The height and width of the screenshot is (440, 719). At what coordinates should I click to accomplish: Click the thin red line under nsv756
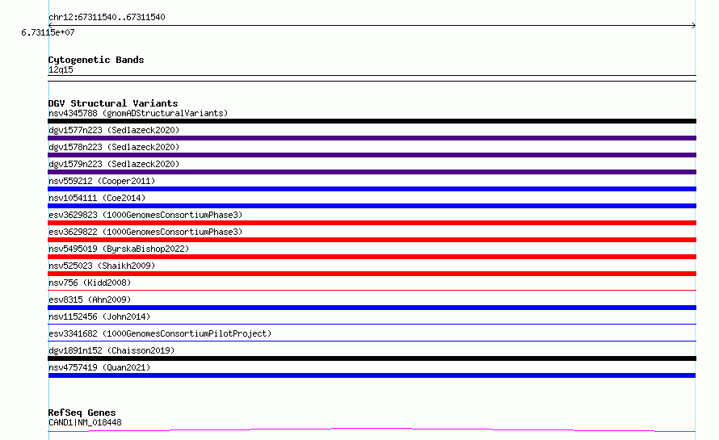point(372,290)
